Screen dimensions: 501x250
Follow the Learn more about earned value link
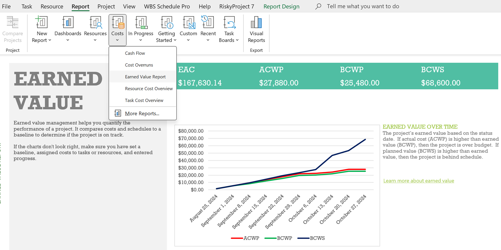click(x=419, y=181)
